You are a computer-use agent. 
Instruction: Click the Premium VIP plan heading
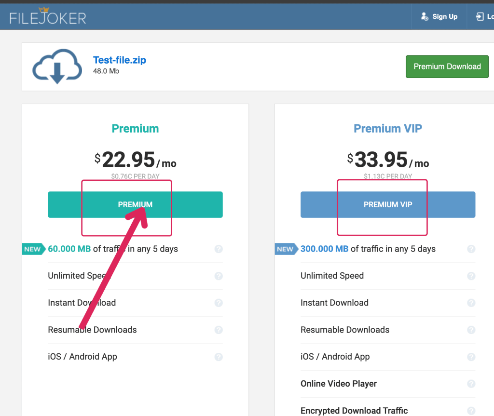click(388, 129)
